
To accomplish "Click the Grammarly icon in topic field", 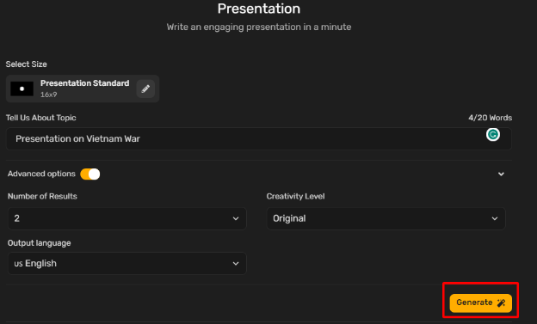I will point(493,134).
